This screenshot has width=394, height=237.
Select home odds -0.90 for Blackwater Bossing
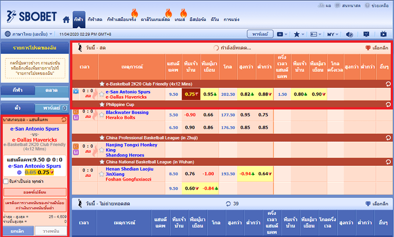point(190,115)
